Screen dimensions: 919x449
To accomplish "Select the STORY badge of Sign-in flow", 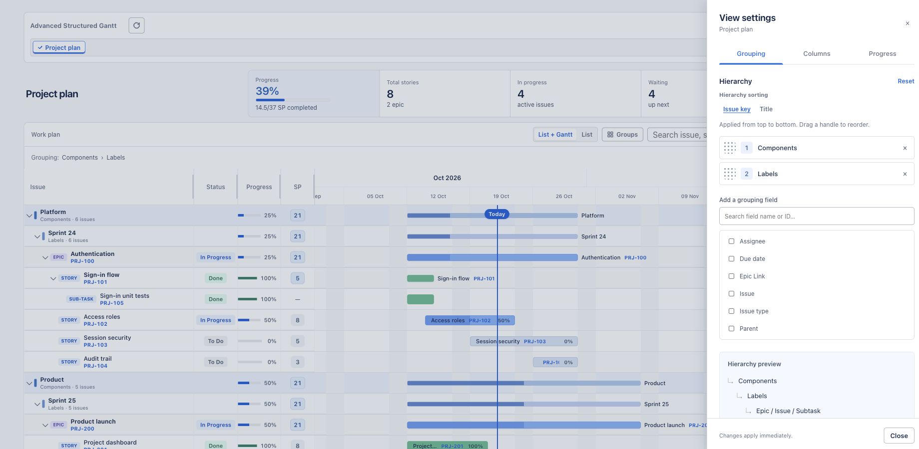I will click(x=69, y=278).
